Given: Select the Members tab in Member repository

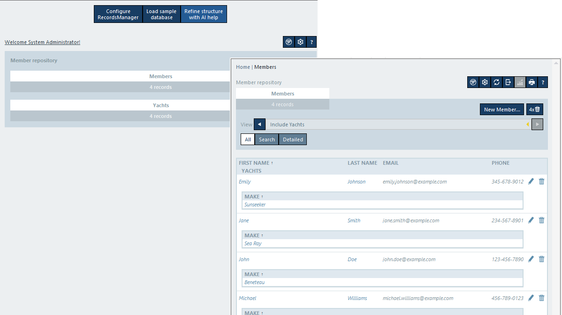Looking at the screenshot, I should [x=282, y=94].
